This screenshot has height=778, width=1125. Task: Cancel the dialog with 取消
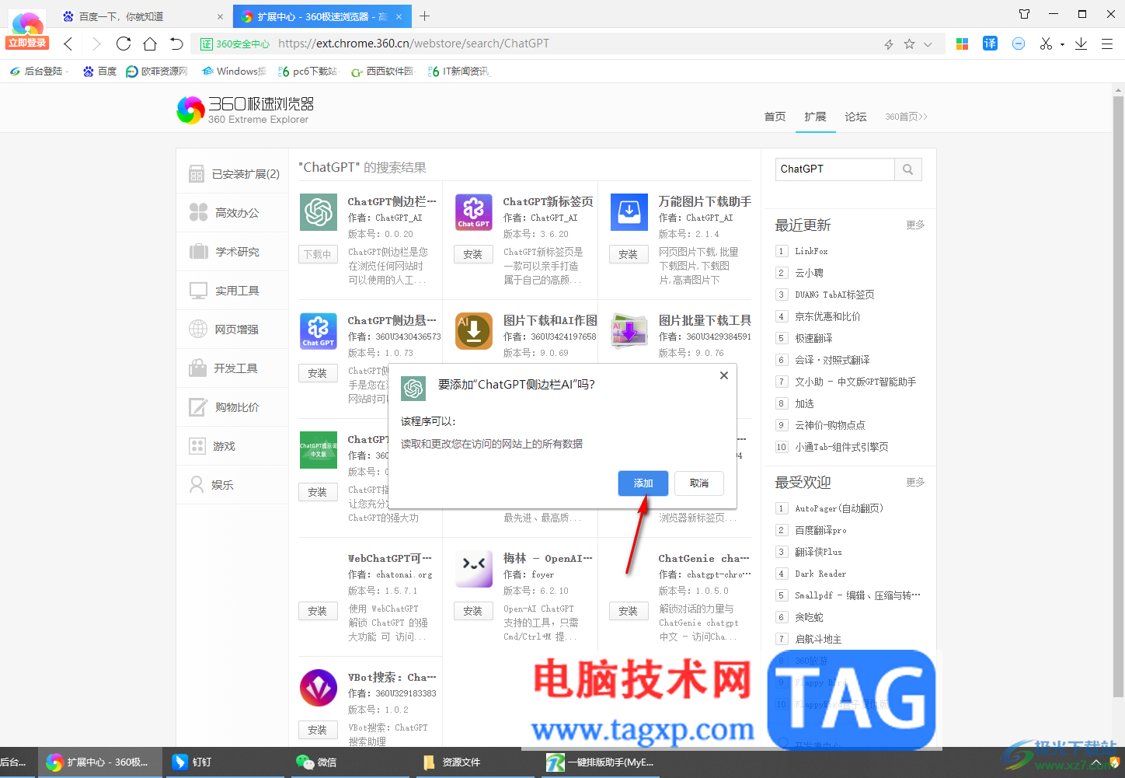(x=699, y=483)
